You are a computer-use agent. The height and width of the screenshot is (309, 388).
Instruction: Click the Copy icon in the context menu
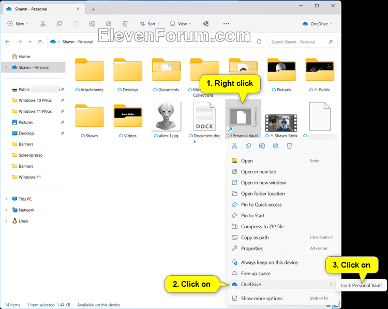pos(248,146)
